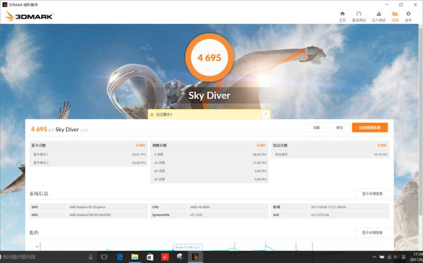Screen dimensions: 423x263
Task: Select the SystemInfo v5.1.620 value
Action: coord(196,215)
